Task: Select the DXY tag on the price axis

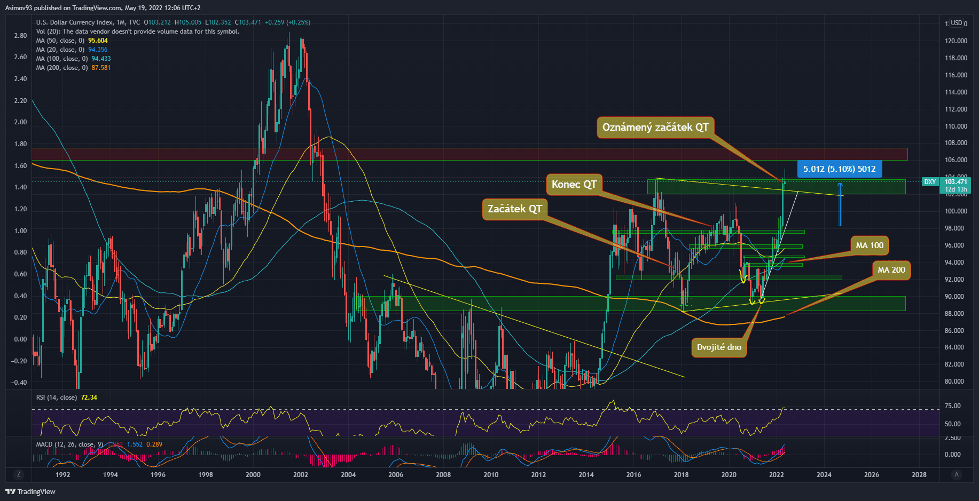Action: (x=930, y=182)
